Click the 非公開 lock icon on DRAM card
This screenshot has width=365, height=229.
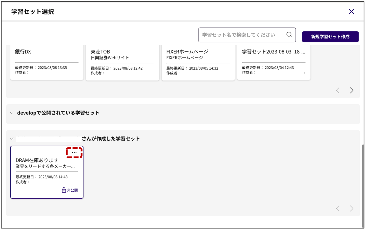pyautogui.click(x=64, y=190)
